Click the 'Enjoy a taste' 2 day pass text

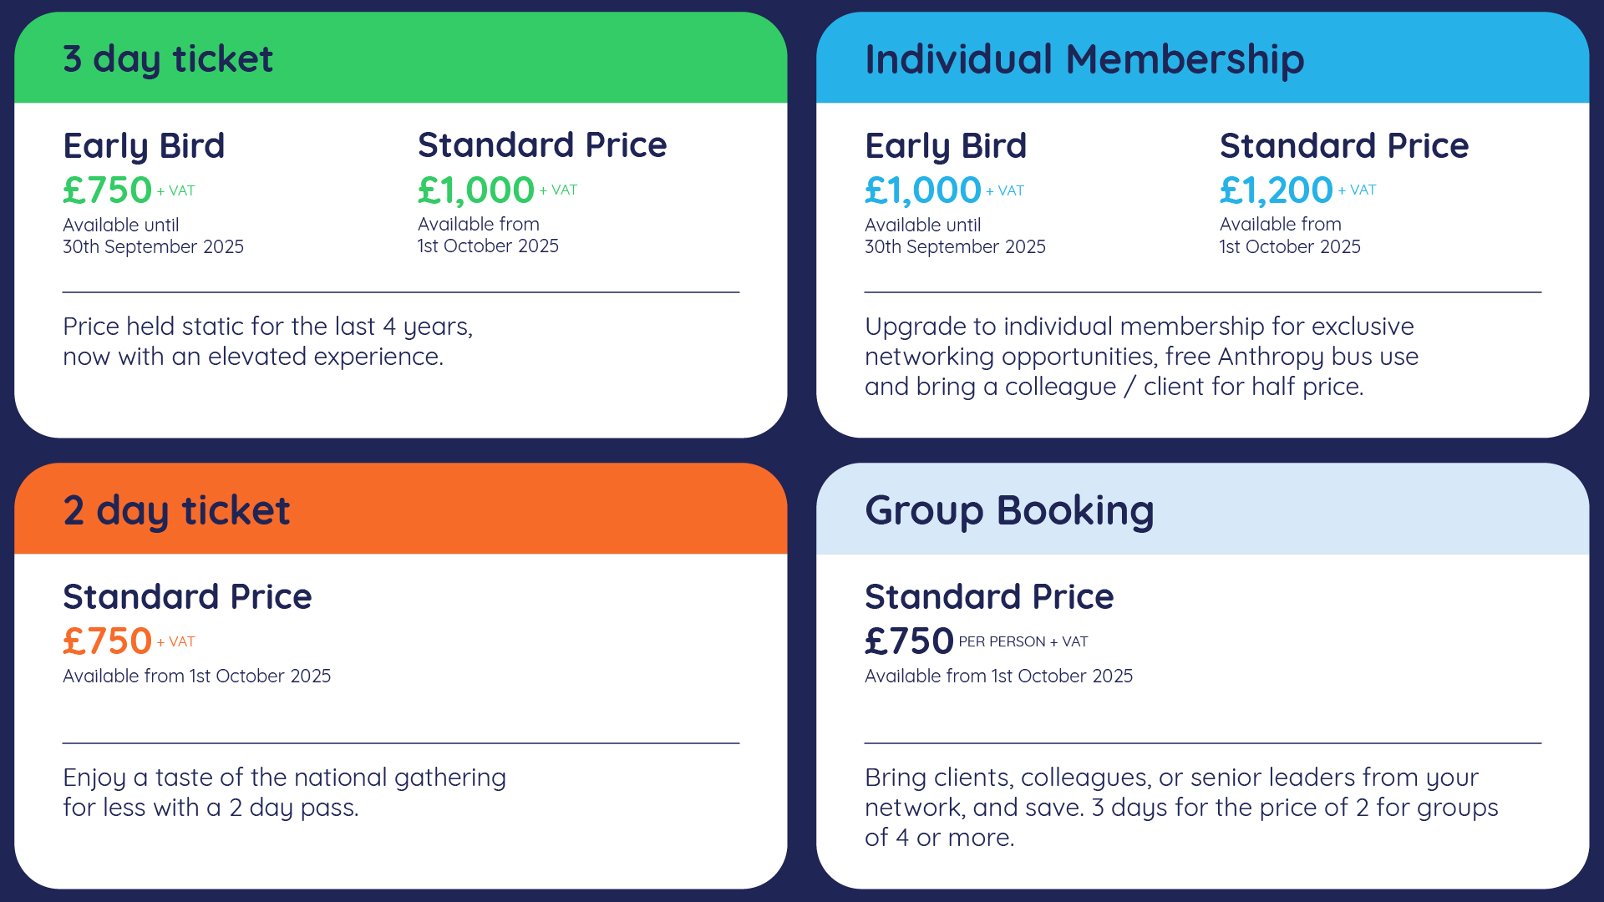point(285,793)
